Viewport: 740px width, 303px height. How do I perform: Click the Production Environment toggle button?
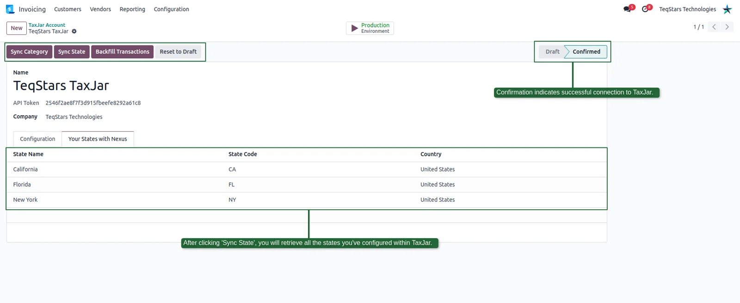tap(370, 28)
